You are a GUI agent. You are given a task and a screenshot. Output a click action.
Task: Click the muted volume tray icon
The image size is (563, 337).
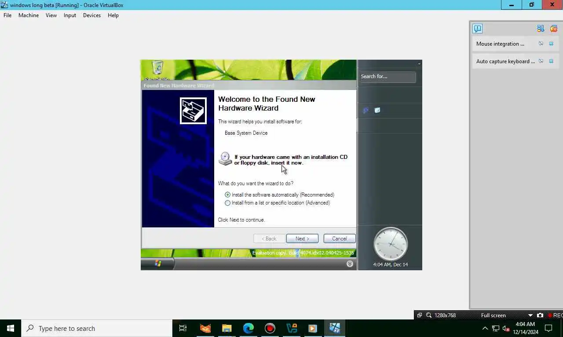click(506, 328)
